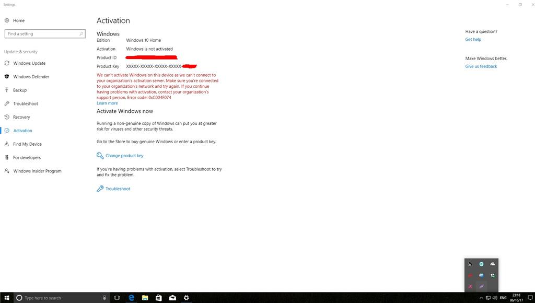535x303 pixels.
Task: Click the black-and-white icon heading the tray popup
Action: 470,264
